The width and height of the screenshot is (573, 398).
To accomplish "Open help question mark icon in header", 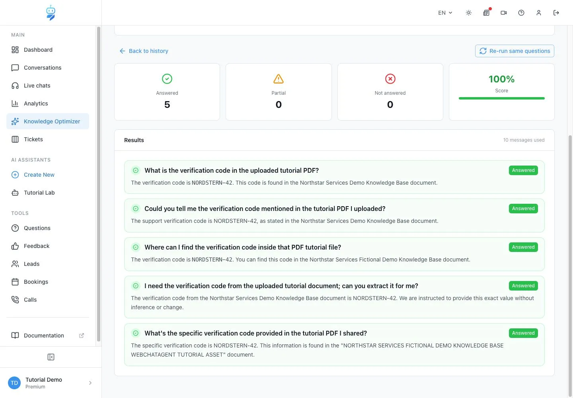I will 521,13.
